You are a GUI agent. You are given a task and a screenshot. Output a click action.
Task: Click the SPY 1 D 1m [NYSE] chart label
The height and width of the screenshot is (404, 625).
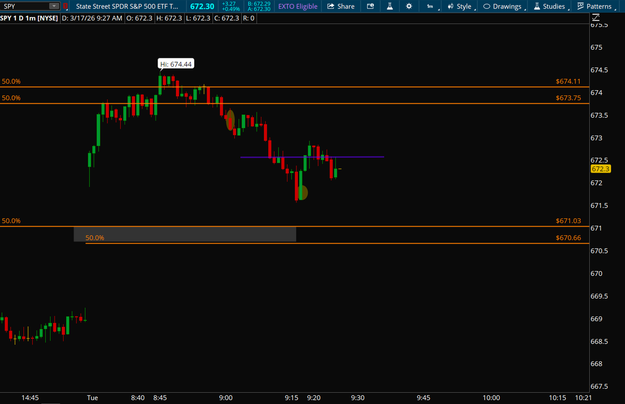[x=30, y=18]
